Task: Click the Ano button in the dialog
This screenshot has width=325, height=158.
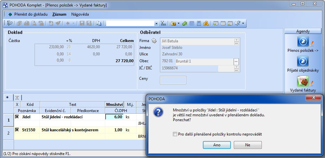Action: point(217,145)
